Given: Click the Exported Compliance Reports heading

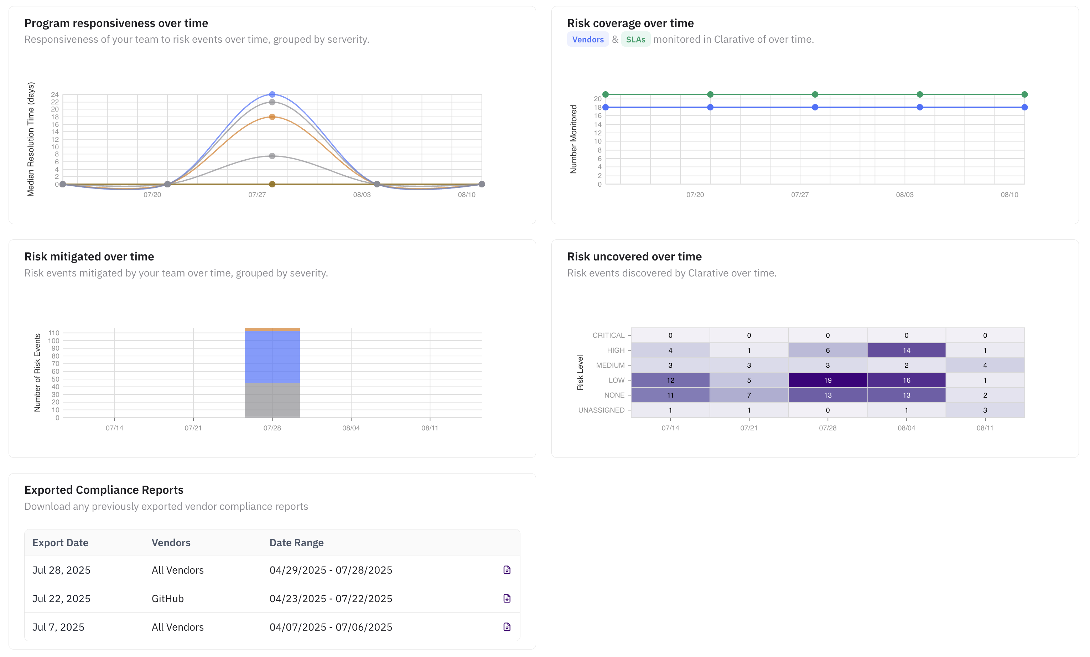Looking at the screenshot, I should click(104, 490).
